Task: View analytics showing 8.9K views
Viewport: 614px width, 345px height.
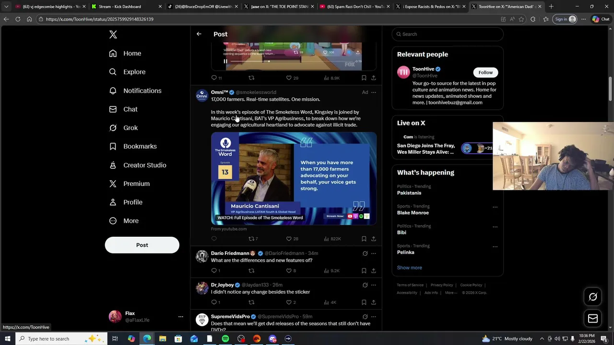Action: click(x=331, y=78)
